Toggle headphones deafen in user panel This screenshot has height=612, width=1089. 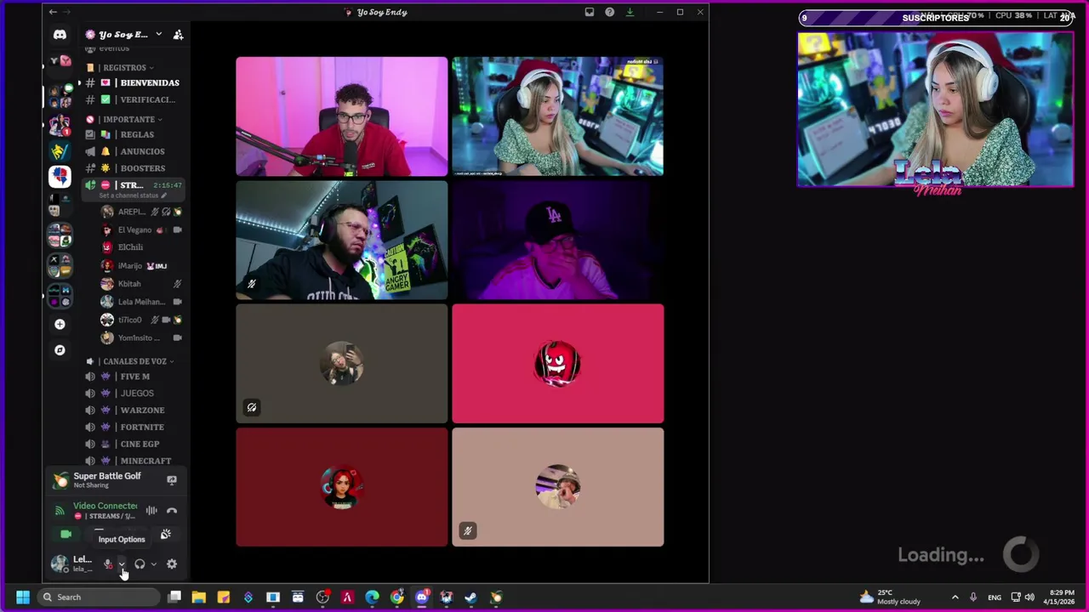click(140, 564)
